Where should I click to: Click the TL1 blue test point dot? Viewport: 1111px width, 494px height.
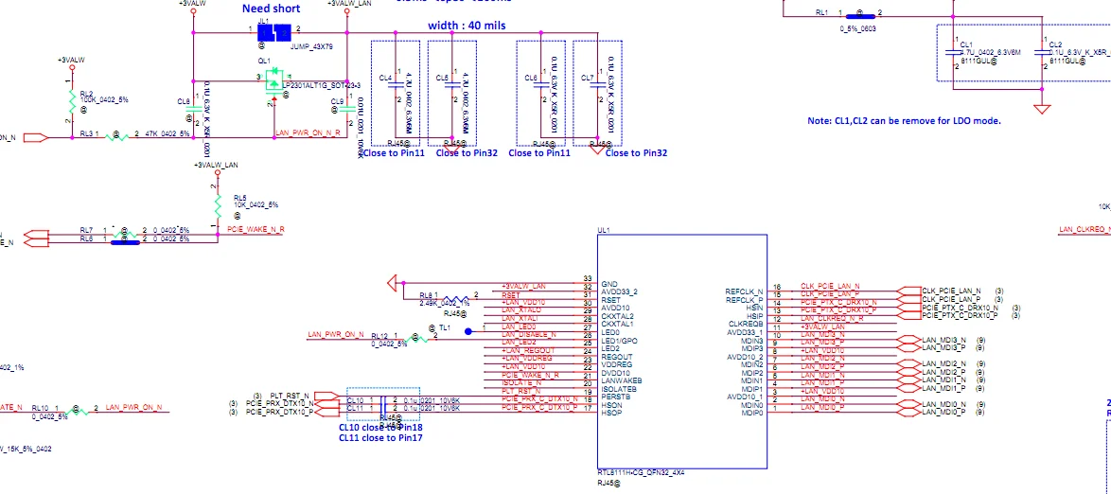[x=467, y=331]
